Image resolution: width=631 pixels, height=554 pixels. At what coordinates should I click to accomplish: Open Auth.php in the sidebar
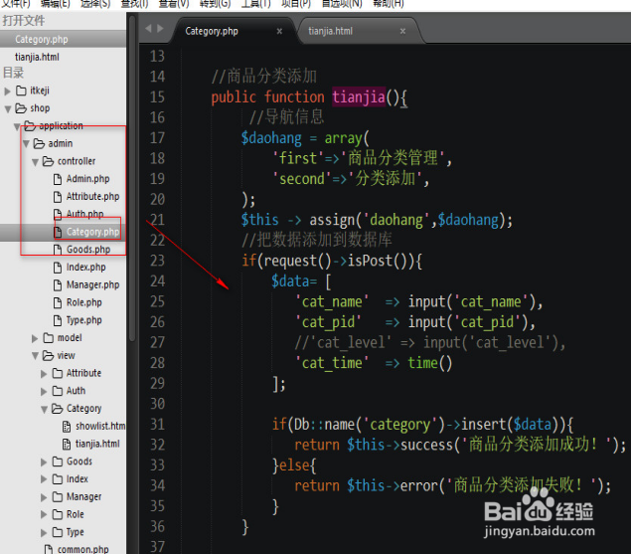click(x=84, y=214)
